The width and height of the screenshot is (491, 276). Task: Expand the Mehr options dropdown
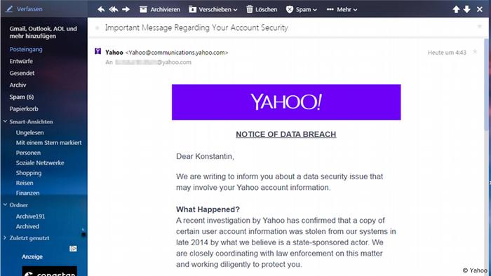point(342,9)
